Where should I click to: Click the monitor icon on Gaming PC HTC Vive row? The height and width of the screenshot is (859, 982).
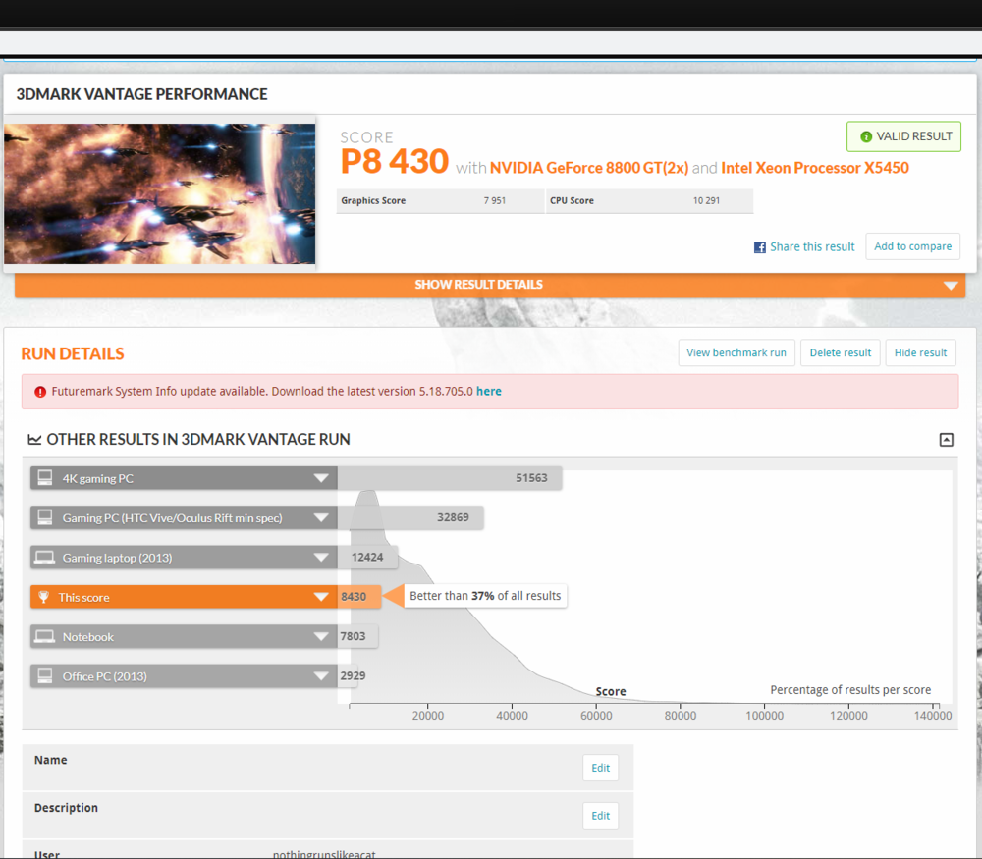45,517
